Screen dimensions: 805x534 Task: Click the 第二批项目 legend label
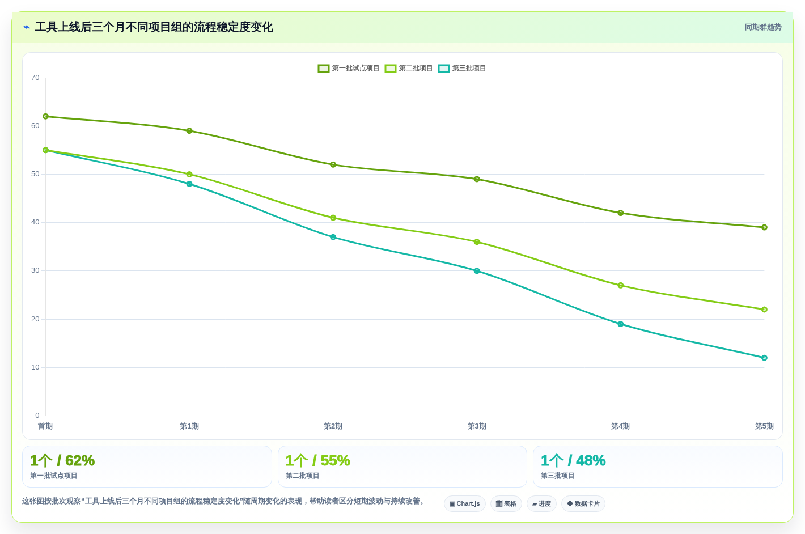click(416, 69)
